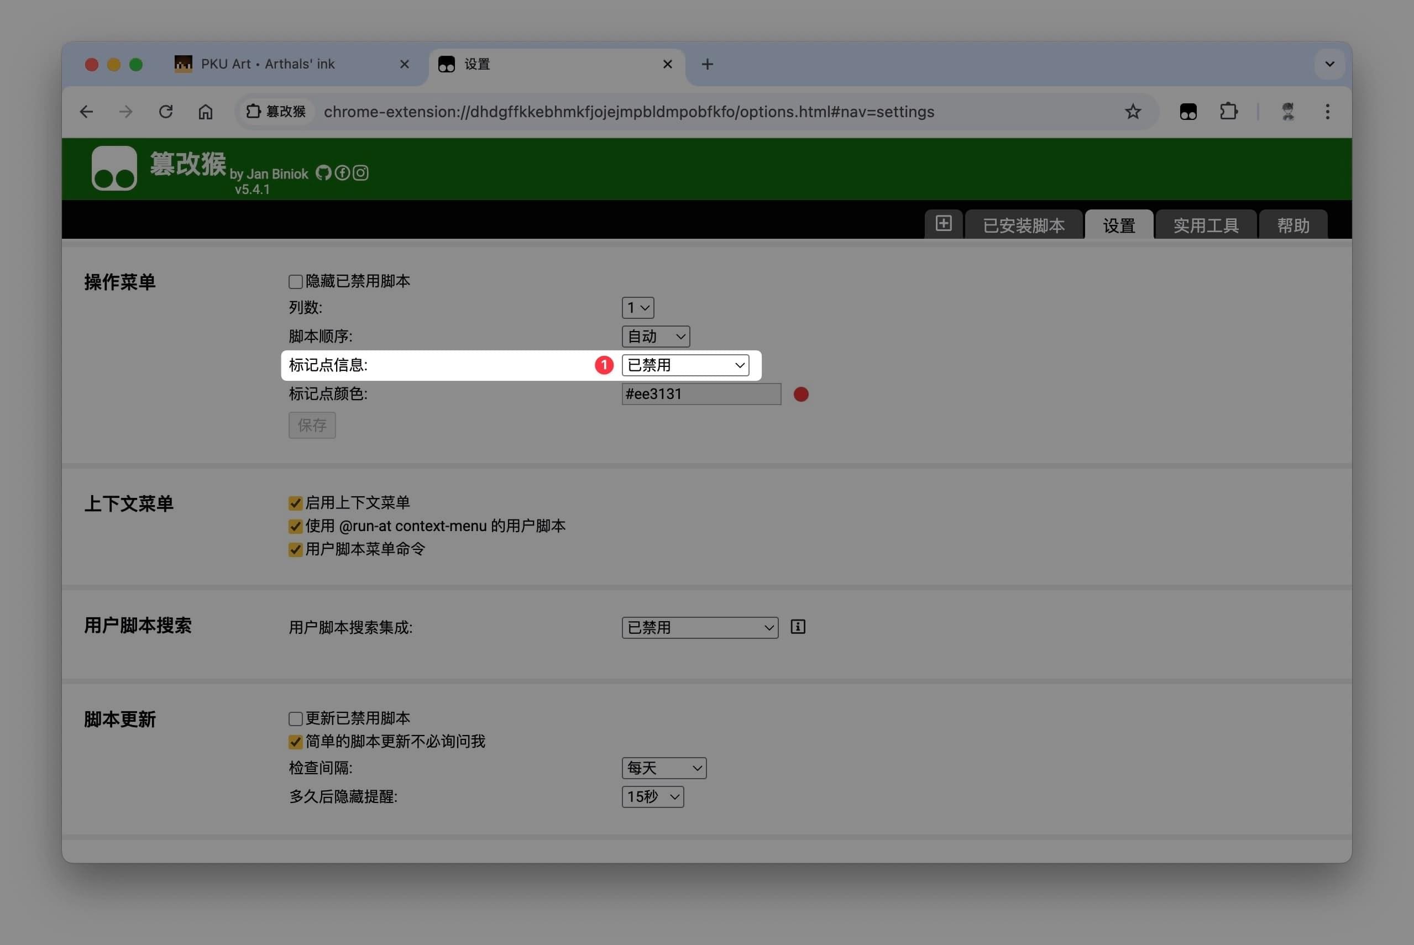Uncheck the 启用上下文菜单 checkbox
The height and width of the screenshot is (945, 1414).
tap(295, 503)
